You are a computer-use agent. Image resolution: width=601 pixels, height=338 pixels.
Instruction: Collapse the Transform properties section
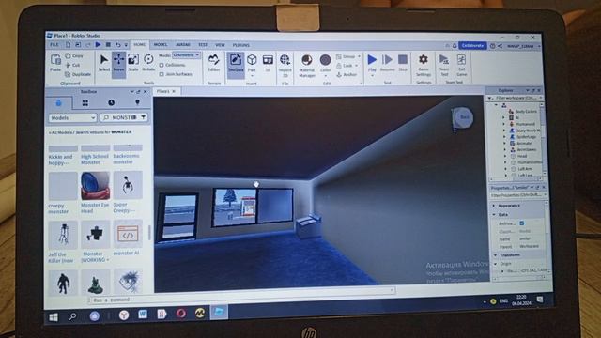point(495,255)
